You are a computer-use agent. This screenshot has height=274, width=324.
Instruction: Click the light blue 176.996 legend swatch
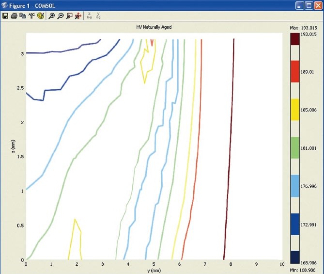295,186
